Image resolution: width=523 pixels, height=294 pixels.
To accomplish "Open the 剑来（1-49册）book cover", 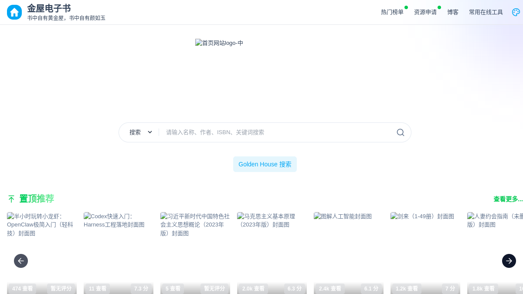I will [x=425, y=253].
